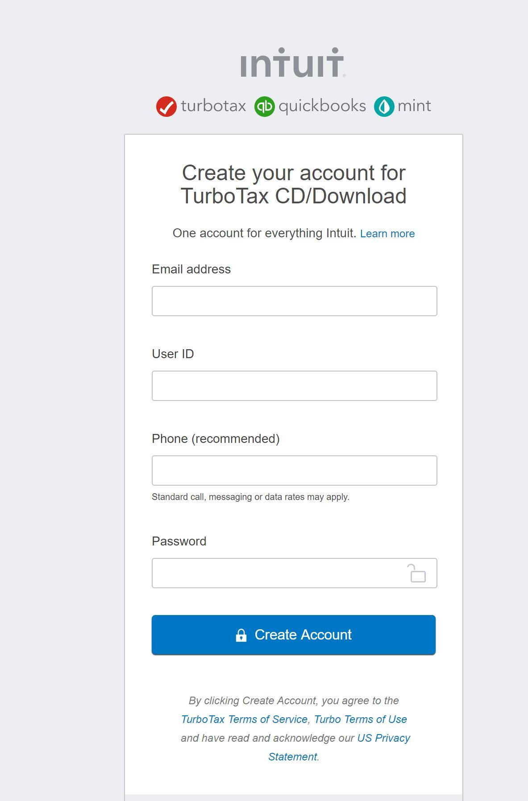The image size is (528, 801).
Task: Open the US Privacy Statement link
Action: pos(383,738)
